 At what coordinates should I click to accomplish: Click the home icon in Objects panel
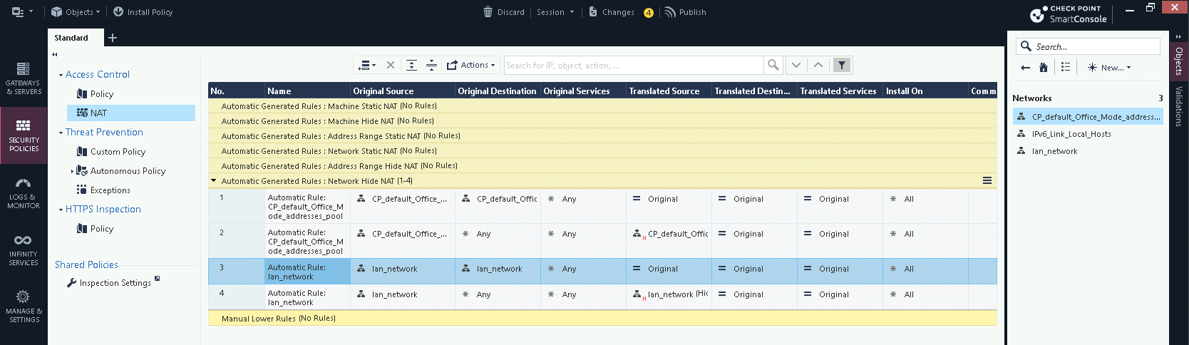[1044, 68]
